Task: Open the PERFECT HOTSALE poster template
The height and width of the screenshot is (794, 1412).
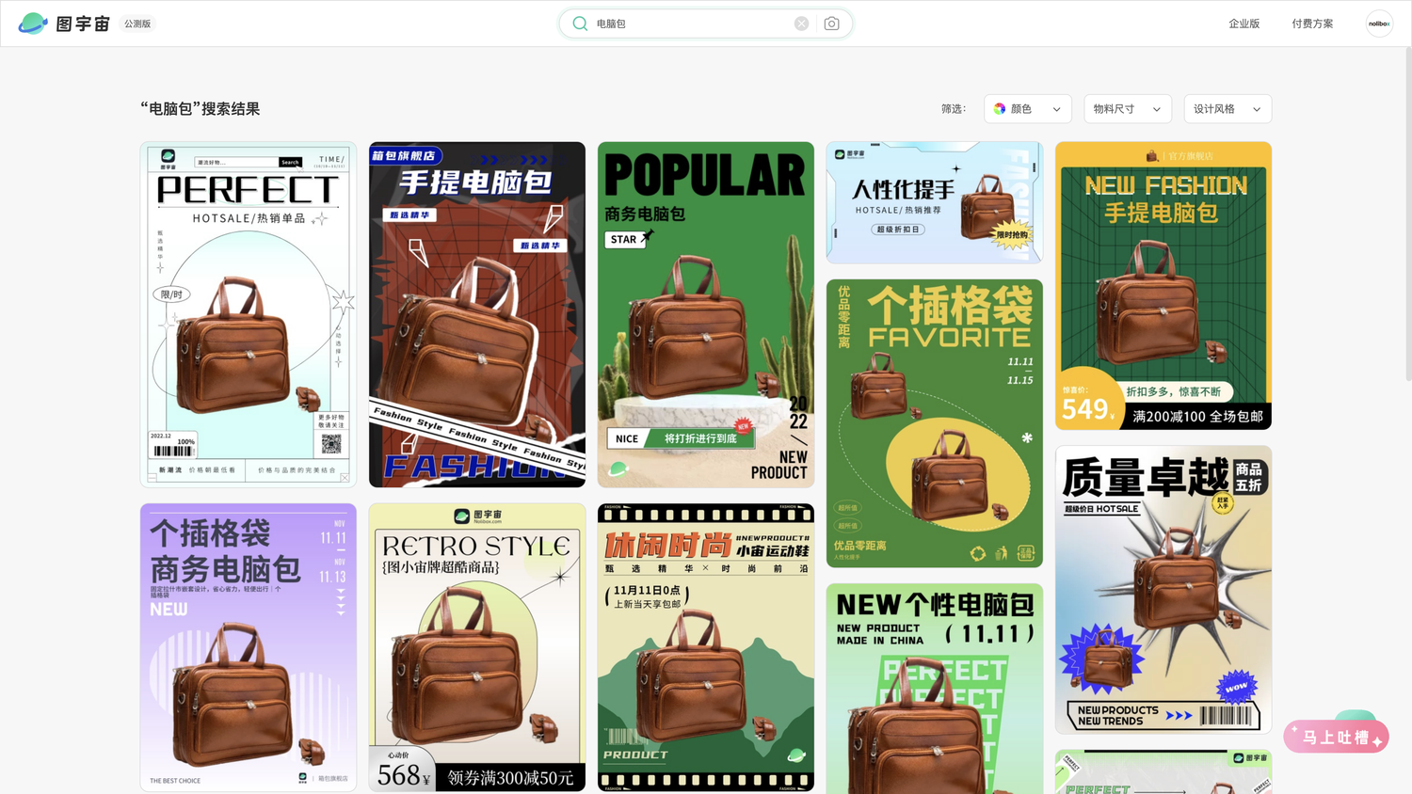Action: tap(249, 314)
